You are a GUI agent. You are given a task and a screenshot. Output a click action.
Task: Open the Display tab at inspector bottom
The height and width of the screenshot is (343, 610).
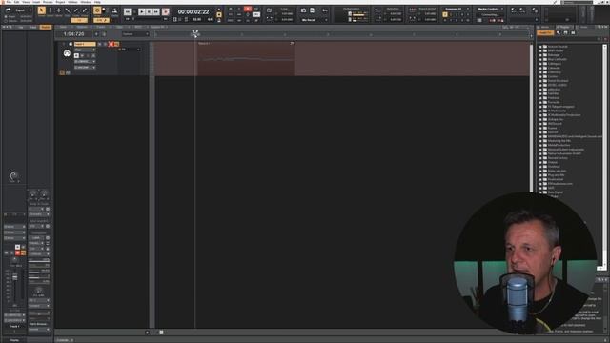(x=14, y=340)
